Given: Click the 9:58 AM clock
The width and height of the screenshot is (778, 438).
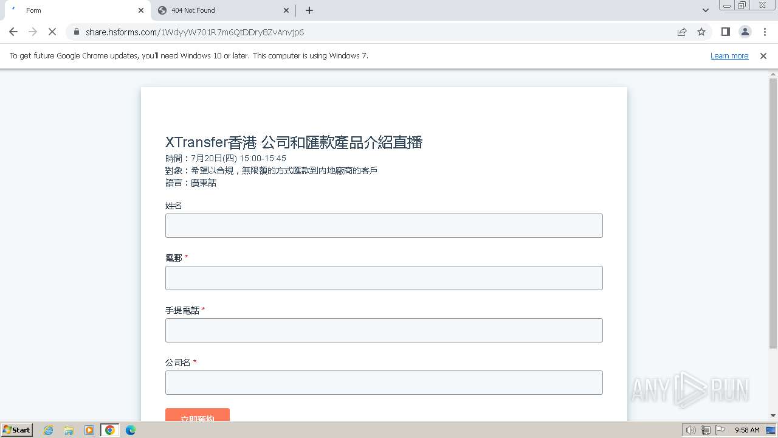Looking at the screenshot, I should click(747, 430).
